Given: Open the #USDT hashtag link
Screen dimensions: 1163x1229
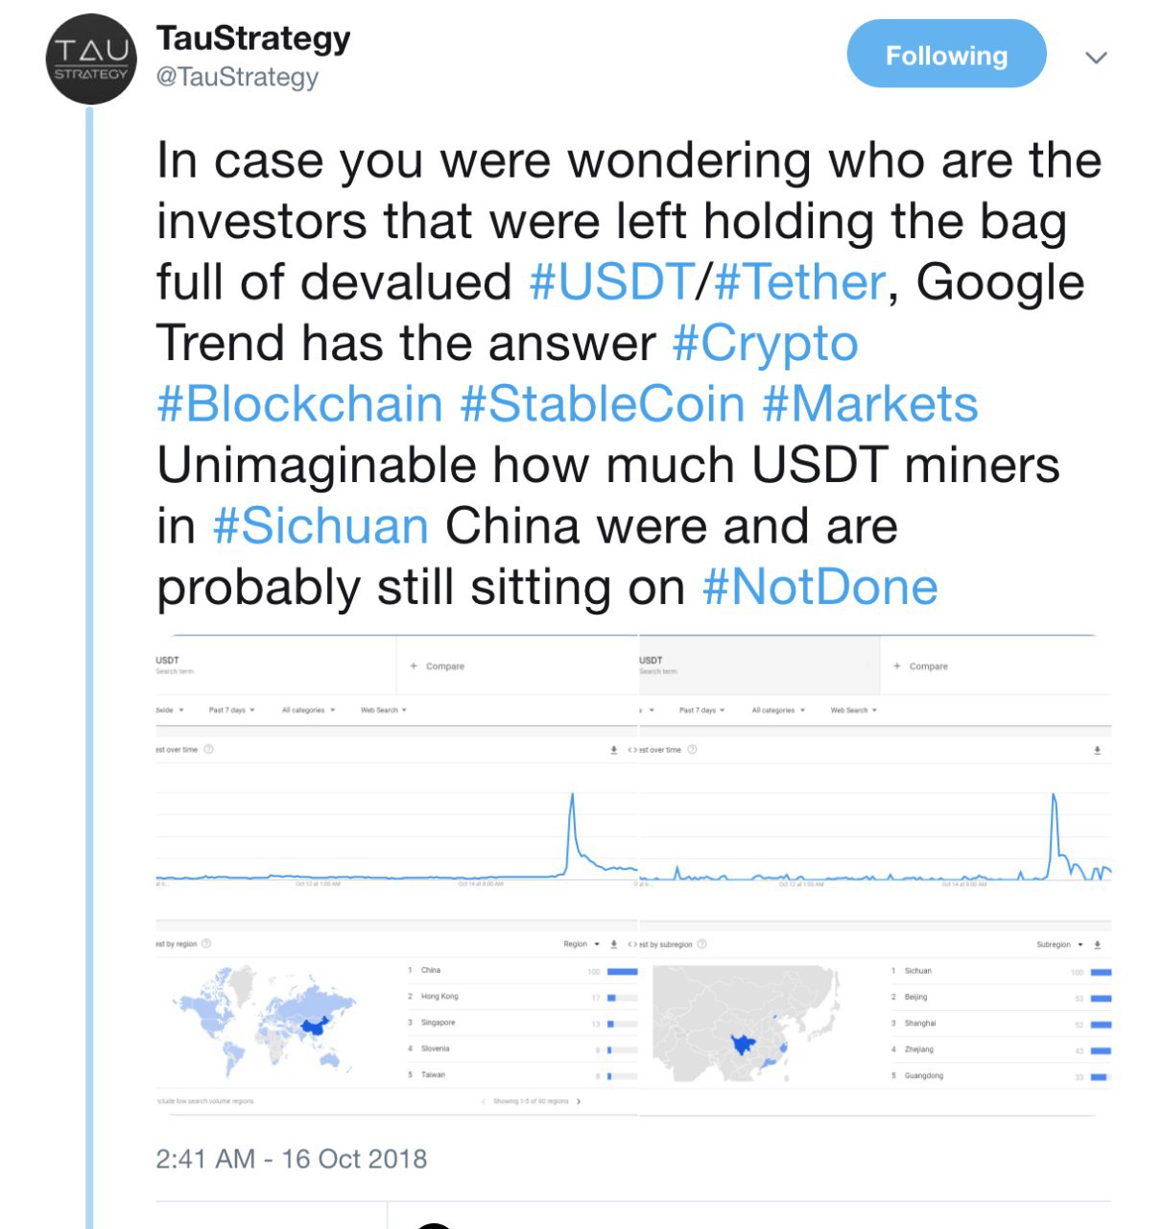Looking at the screenshot, I should [x=612, y=282].
